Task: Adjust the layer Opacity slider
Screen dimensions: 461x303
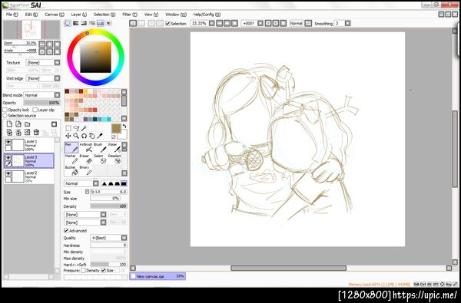Action: (x=41, y=103)
